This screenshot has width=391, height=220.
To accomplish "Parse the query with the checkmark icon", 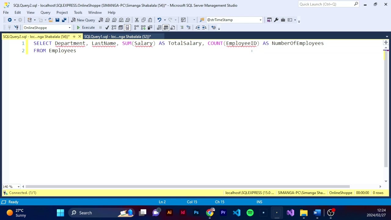I will [x=107, y=28].
